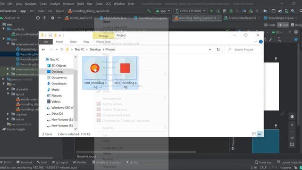Collapse the manifests folder in project tree
302x170 pixels.
point(3,29)
